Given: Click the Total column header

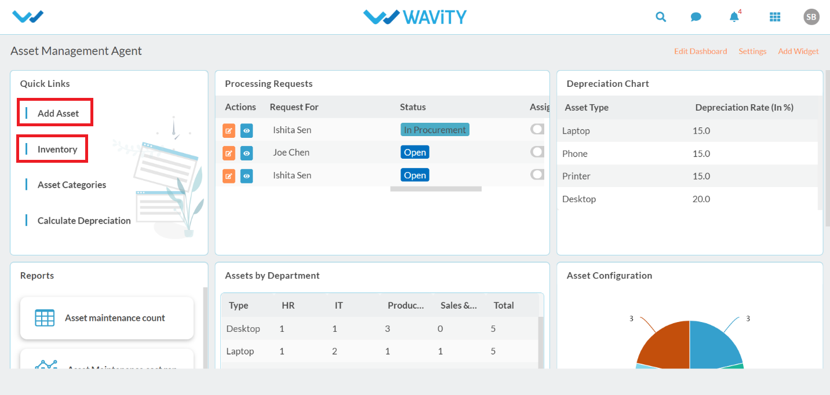Looking at the screenshot, I should [504, 305].
